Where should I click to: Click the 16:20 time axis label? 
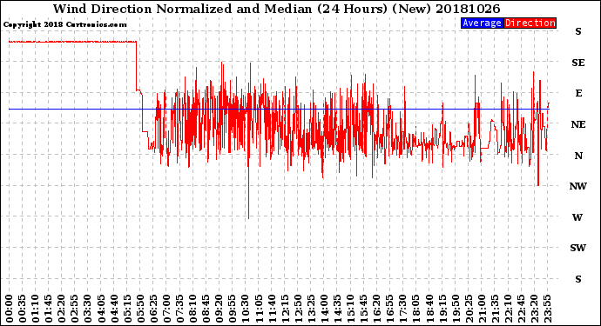(376, 309)
